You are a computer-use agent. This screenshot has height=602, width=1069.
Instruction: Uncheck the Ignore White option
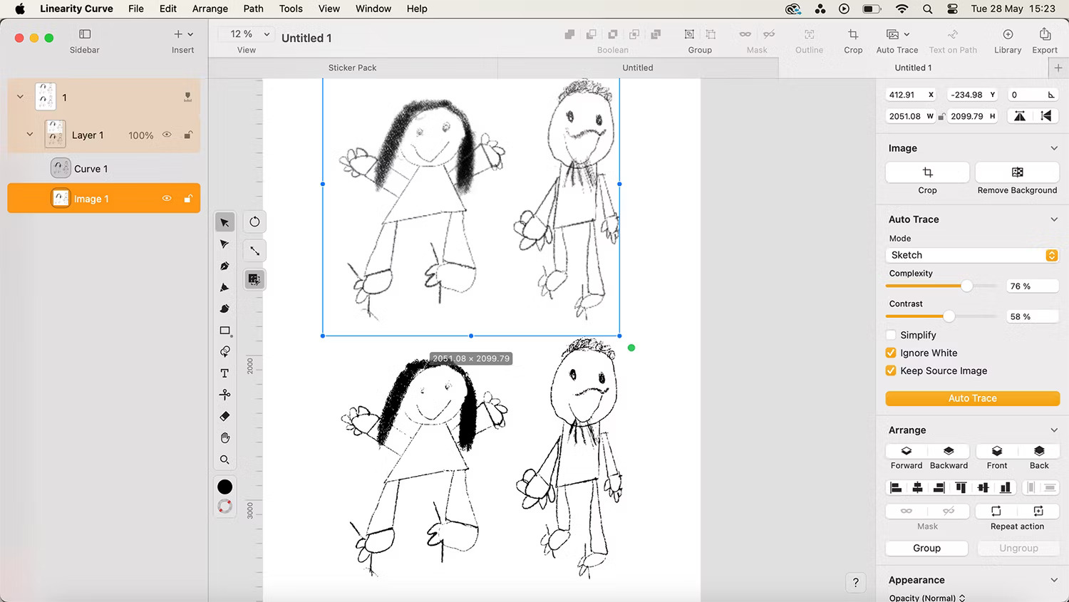(890, 353)
